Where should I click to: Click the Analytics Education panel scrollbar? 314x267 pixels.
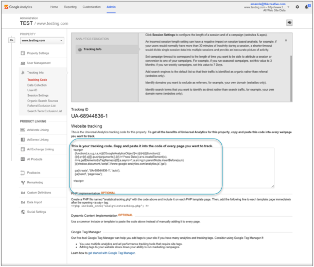[x=291, y=79]
